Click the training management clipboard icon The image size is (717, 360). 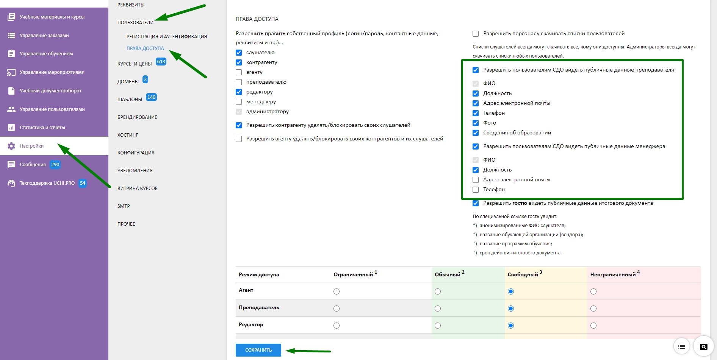(x=11, y=54)
